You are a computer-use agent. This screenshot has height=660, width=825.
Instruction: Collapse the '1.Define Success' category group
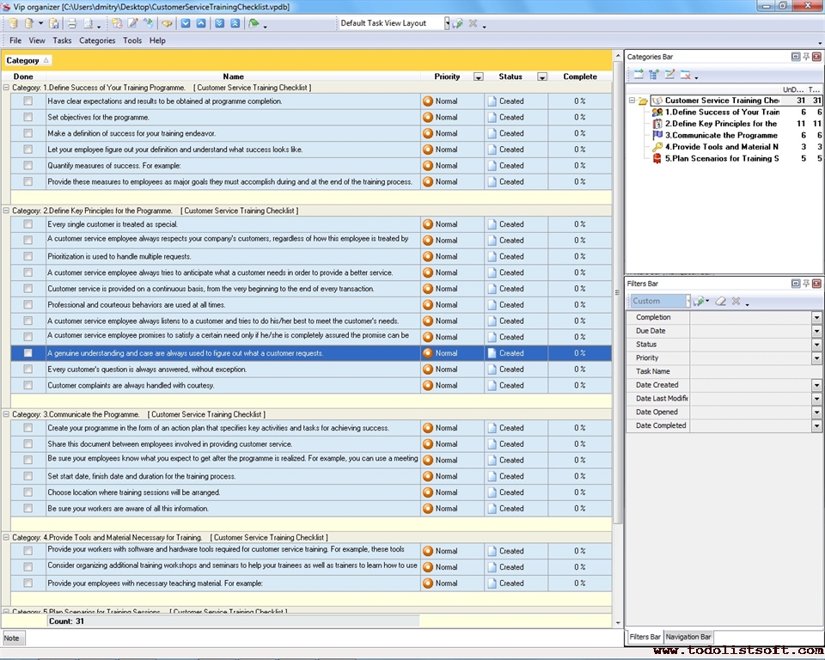[7, 88]
